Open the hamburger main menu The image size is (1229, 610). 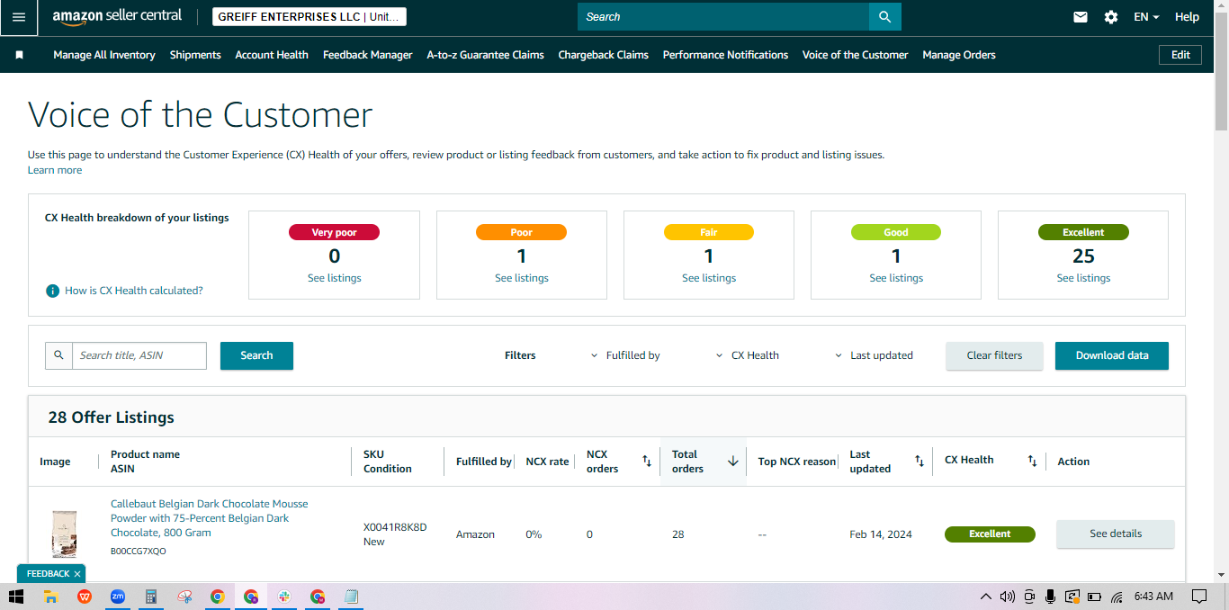[19, 17]
